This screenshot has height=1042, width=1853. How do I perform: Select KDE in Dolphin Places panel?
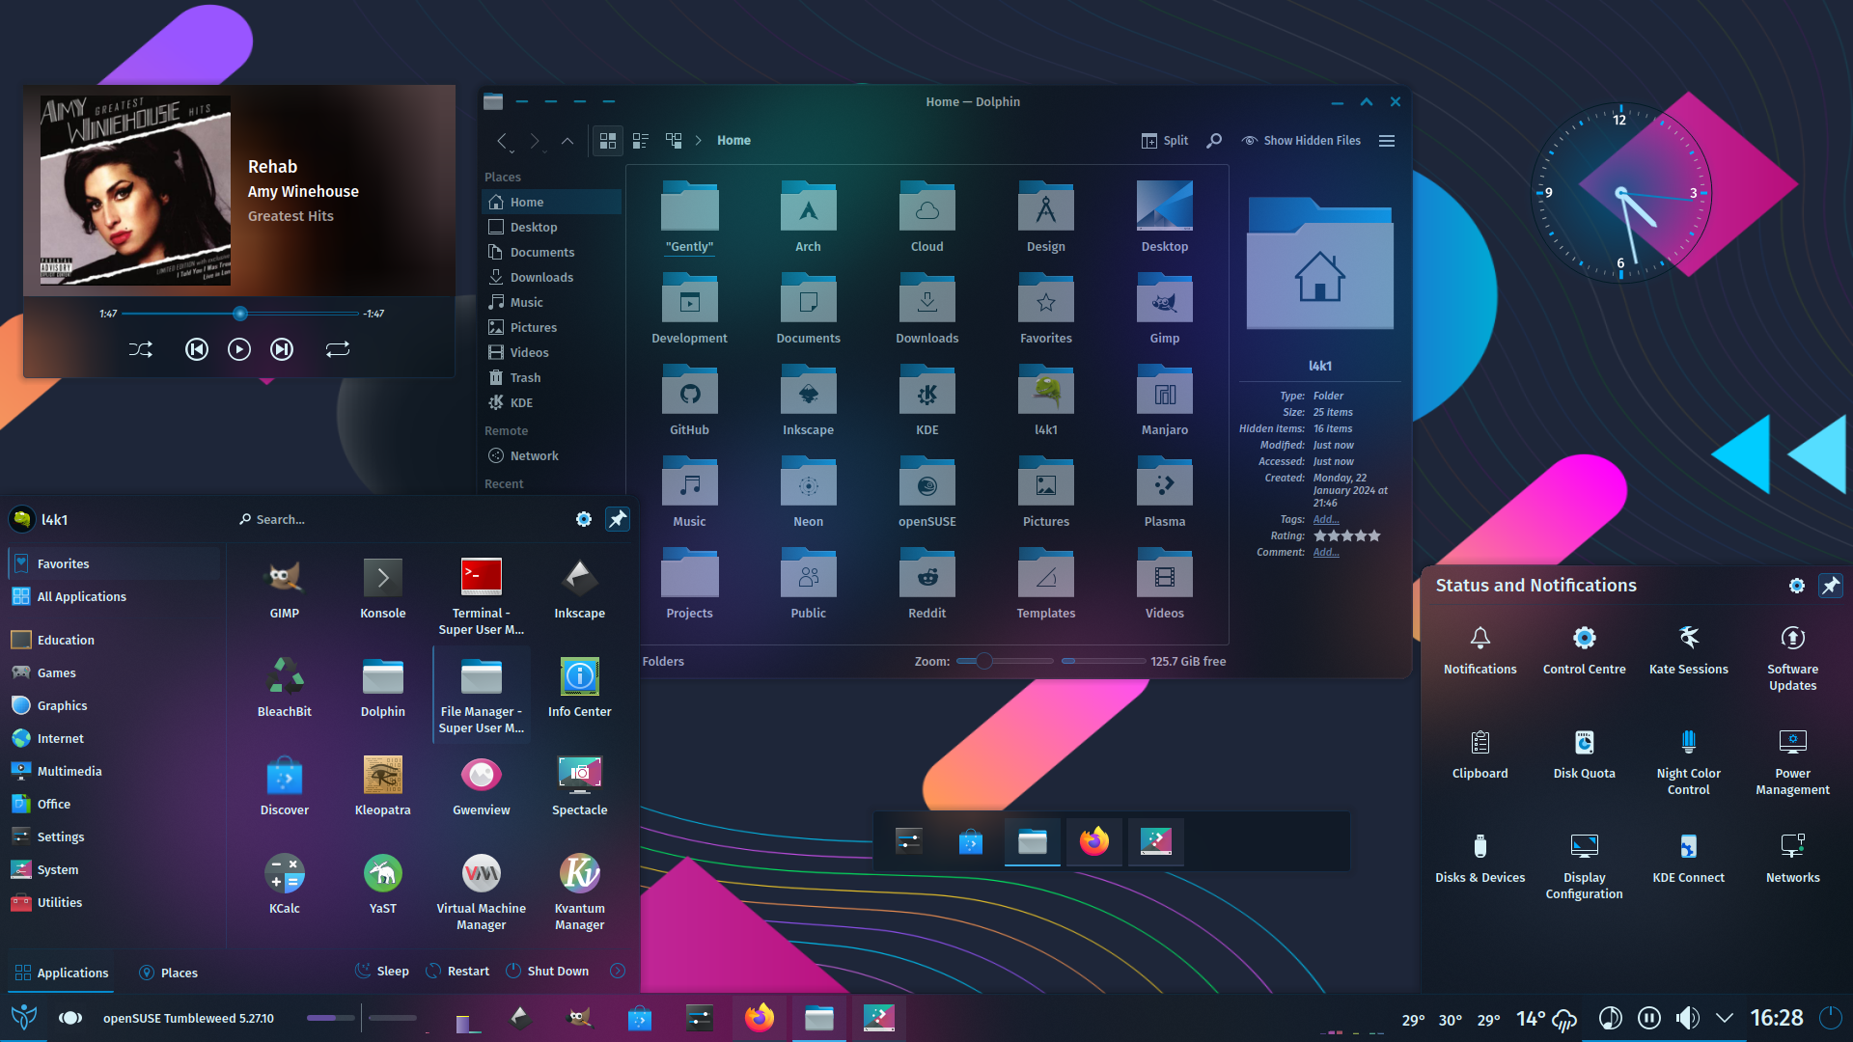[x=551, y=402]
